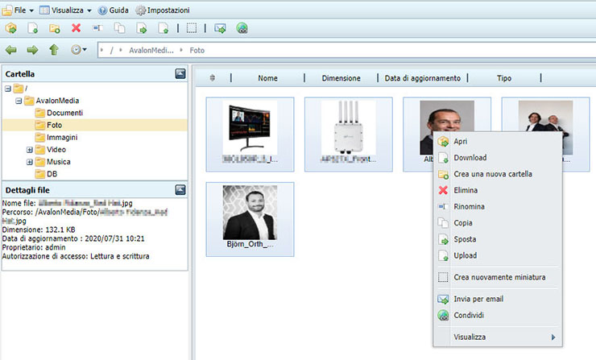Click the Share globe icon in toolbar
596x360 pixels.
[242, 28]
